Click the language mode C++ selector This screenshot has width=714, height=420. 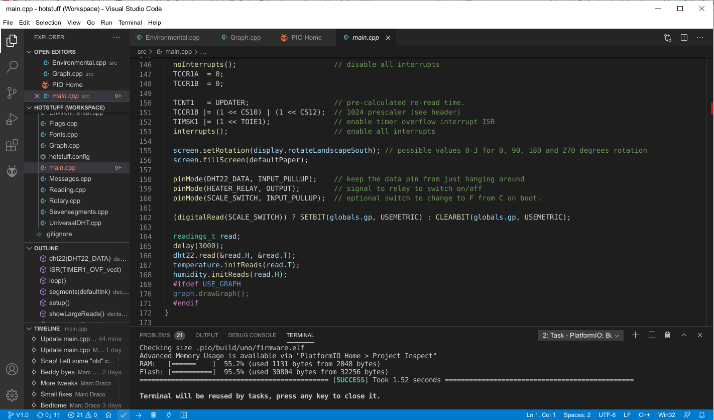(x=645, y=415)
